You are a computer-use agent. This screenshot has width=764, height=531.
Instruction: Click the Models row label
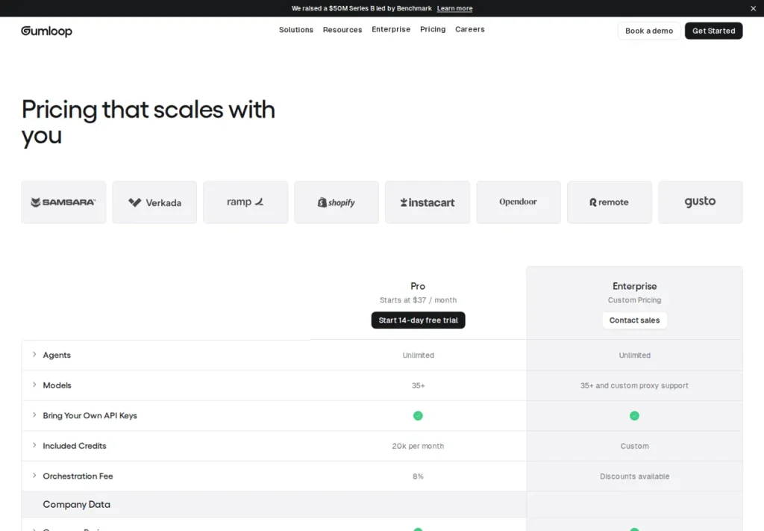[57, 385]
